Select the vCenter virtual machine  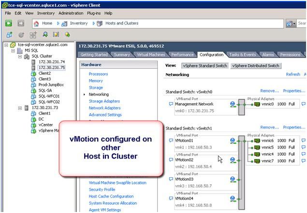[45, 124]
